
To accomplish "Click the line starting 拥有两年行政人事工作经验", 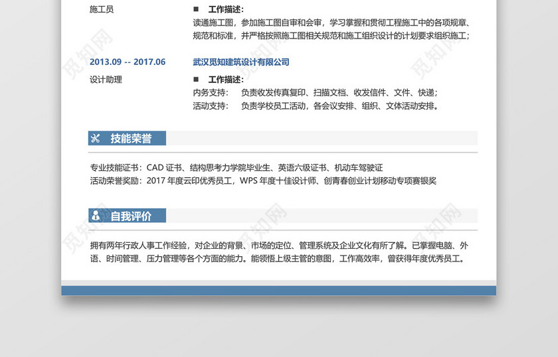I will (x=279, y=246).
